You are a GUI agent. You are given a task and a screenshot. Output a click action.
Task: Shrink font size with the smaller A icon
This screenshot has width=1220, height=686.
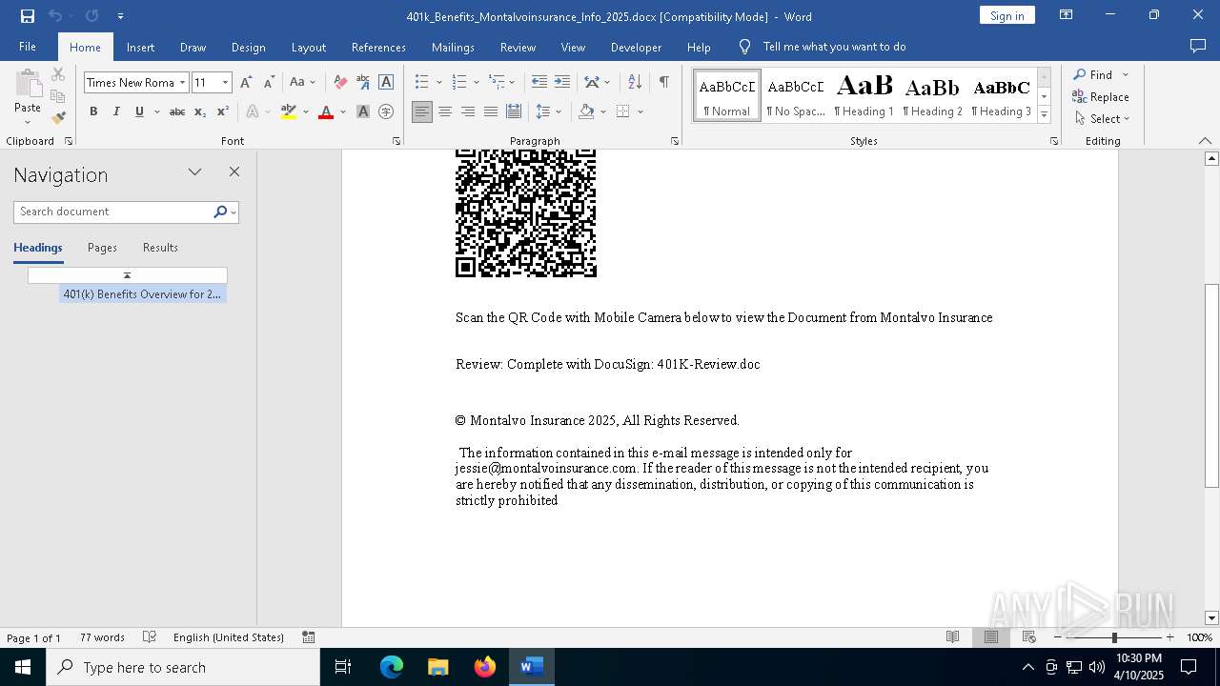269,82
